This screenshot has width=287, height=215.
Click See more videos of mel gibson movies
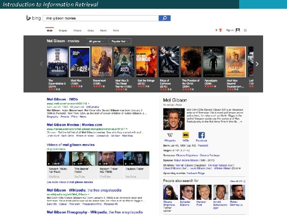pos(70,182)
